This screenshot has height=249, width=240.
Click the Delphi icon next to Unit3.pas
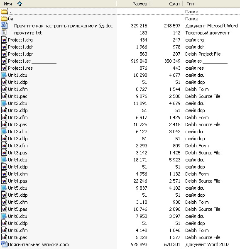click(x=4, y=153)
